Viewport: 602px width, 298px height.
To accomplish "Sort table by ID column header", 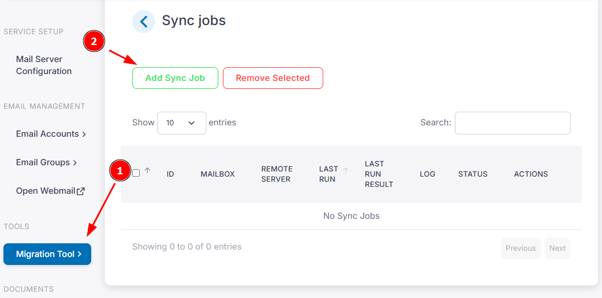I will [x=170, y=174].
